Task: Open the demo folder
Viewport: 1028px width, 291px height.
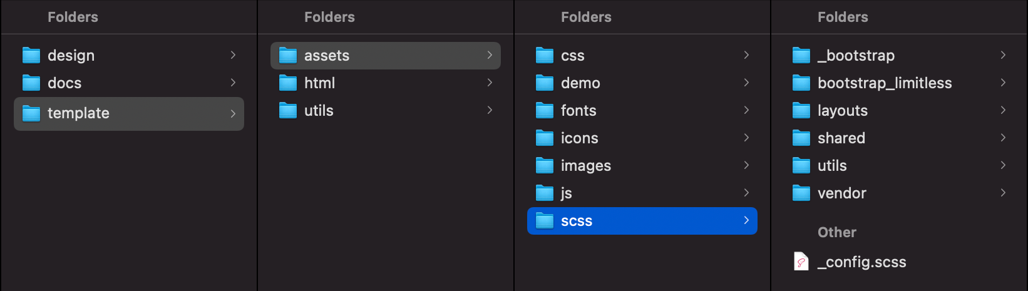Action: [580, 83]
